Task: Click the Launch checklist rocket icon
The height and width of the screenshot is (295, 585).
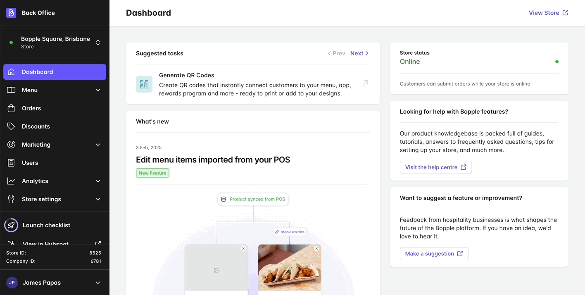Action: (x=11, y=225)
